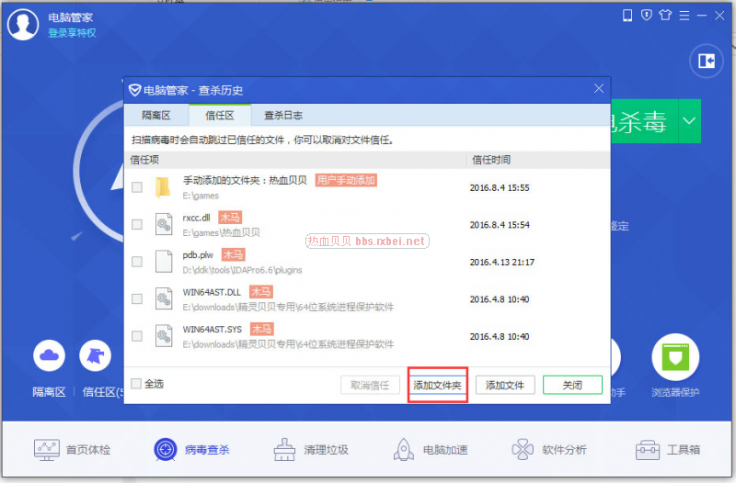Click the 添加文件夹 button
Image resolution: width=736 pixels, height=483 pixels.
(x=438, y=385)
